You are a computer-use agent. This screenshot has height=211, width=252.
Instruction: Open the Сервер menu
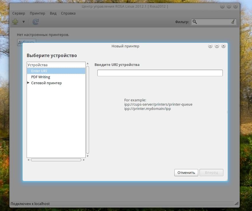click(x=19, y=13)
